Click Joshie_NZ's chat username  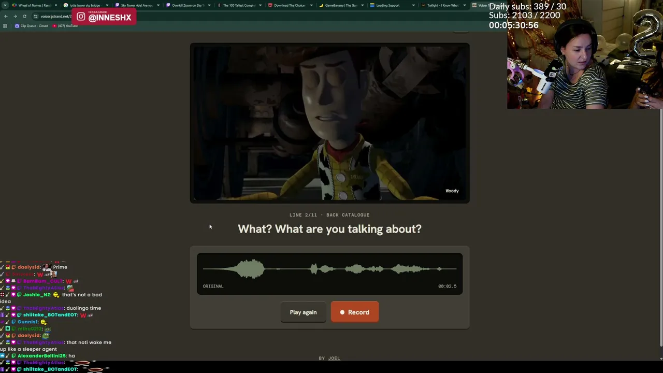coord(37,295)
